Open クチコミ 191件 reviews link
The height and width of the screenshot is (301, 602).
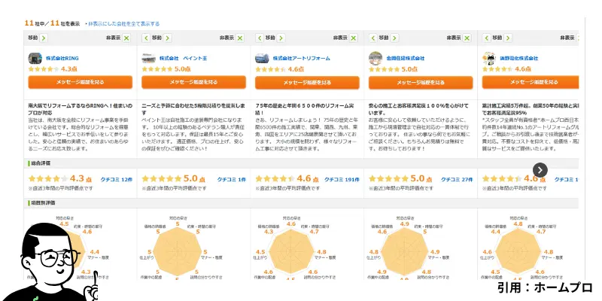[x=342, y=179]
